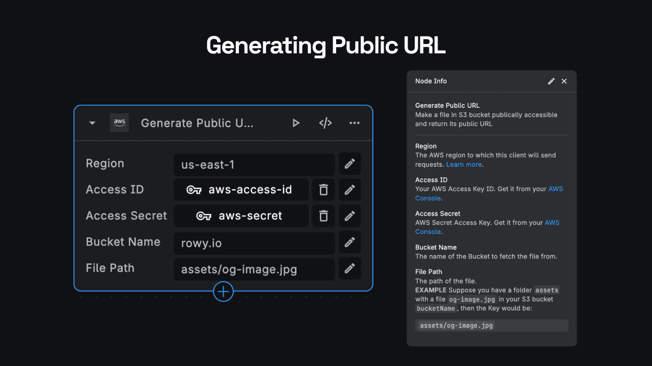
Task: Remove the aws-secret from Access Secret
Action: tap(323, 216)
